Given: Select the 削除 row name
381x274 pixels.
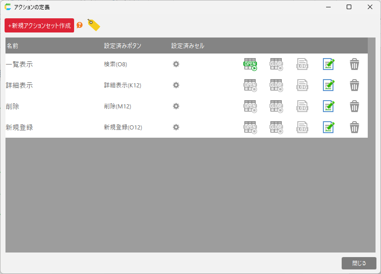Looking at the screenshot, I should point(12,107).
